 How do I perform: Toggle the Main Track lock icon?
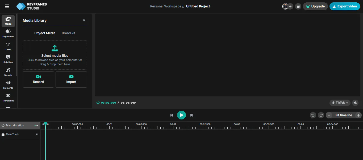pyautogui.click(x=3, y=134)
